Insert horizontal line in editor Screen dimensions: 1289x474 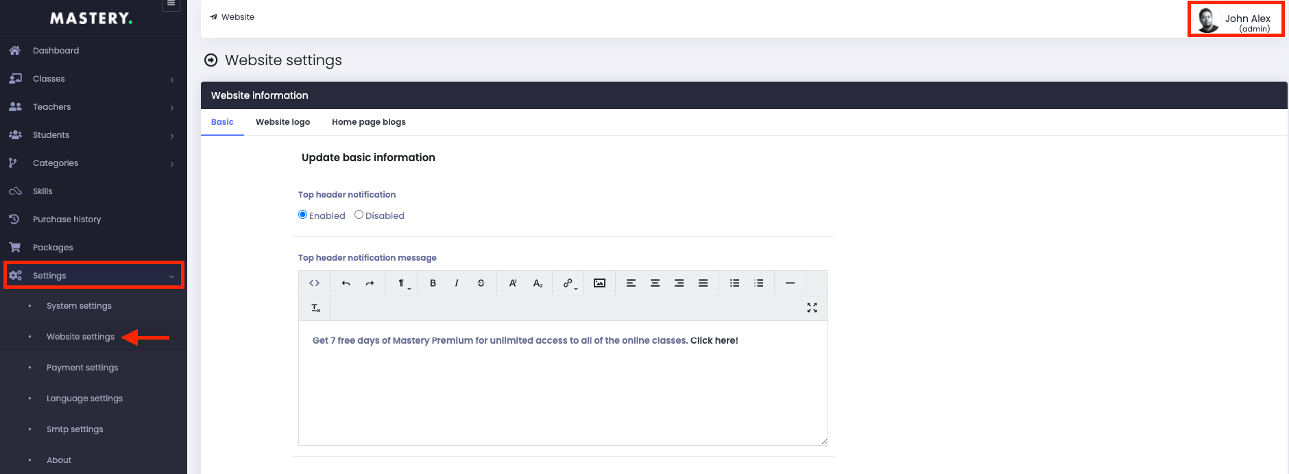click(x=790, y=283)
